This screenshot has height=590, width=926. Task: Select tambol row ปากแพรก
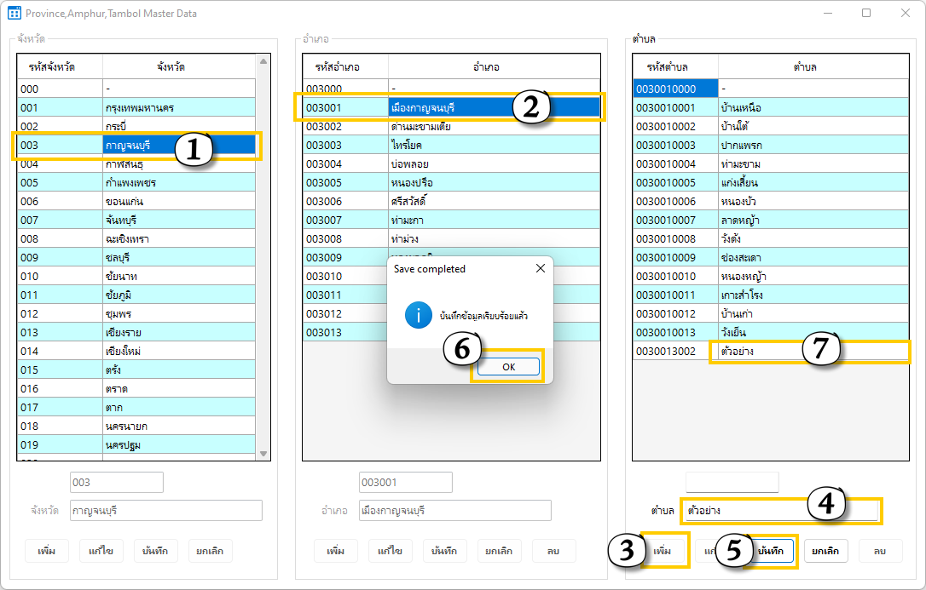(x=767, y=145)
